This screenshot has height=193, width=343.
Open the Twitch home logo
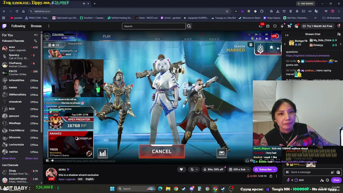pyautogui.click(x=4, y=26)
